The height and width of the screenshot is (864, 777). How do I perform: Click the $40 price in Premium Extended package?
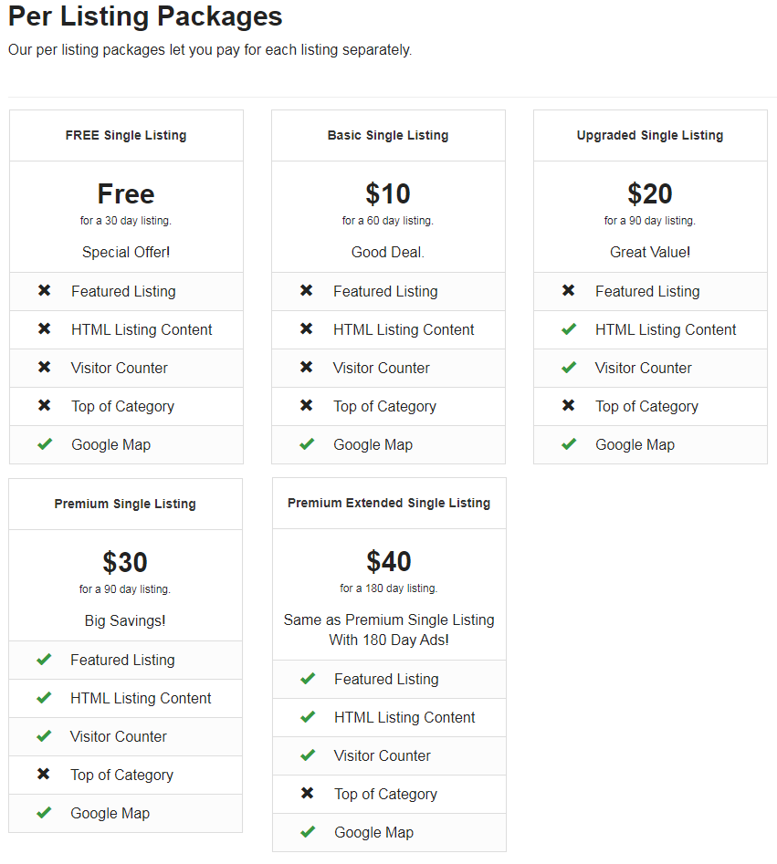coord(389,561)
